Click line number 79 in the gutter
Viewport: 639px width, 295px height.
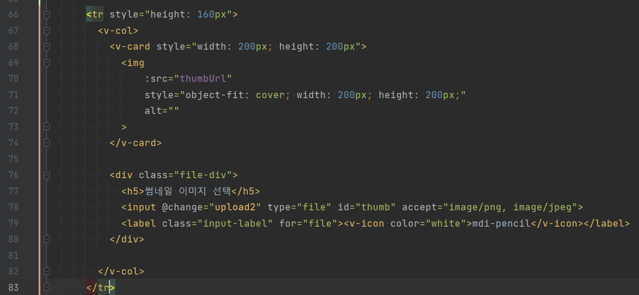13,223
